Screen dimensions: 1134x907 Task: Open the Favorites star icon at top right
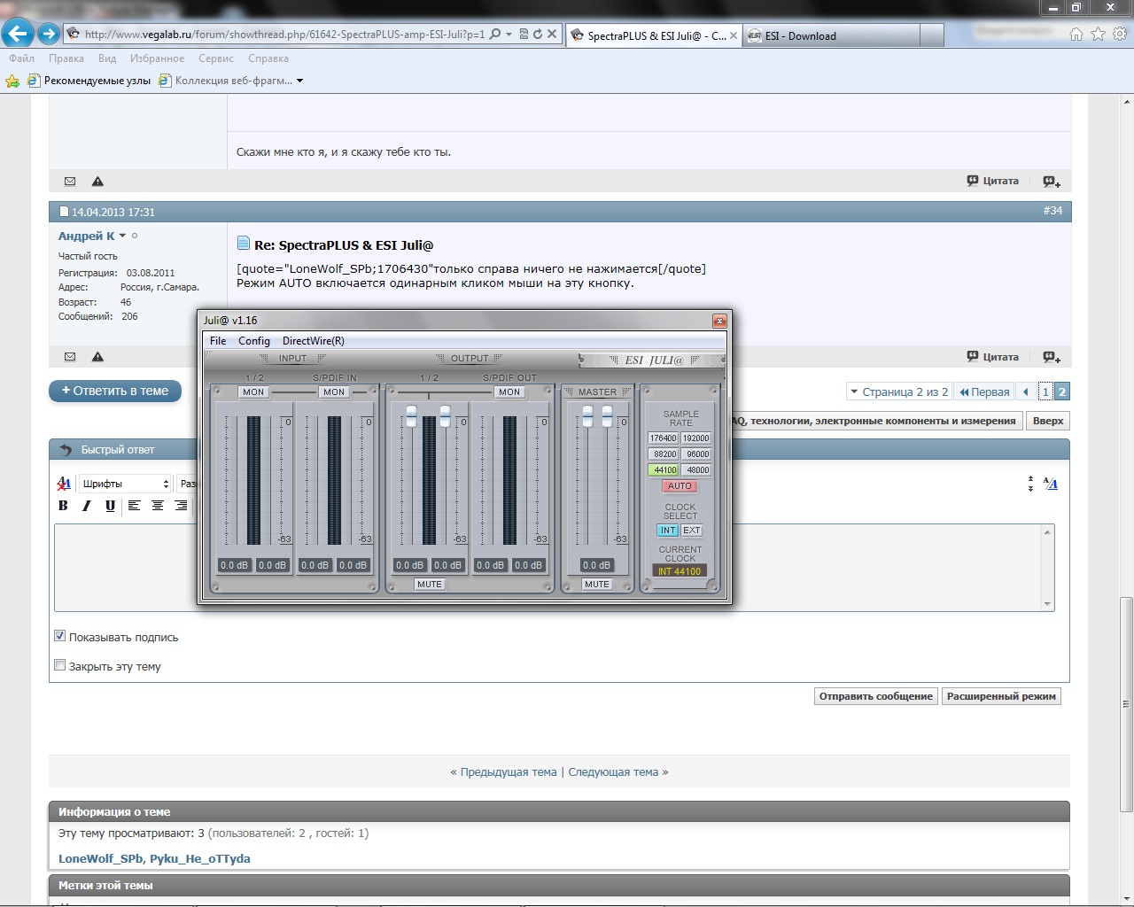click(x=1098, y=34)
